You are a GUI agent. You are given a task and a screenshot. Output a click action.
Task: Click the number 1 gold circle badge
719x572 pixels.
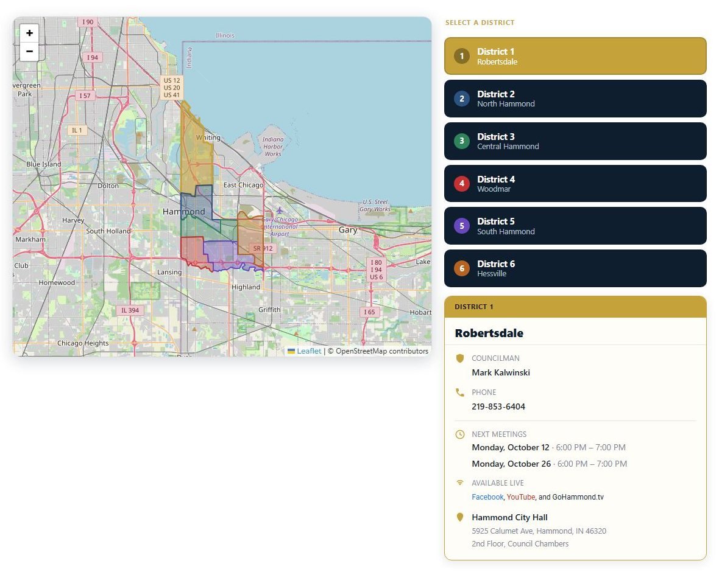(x=462, y=56)
